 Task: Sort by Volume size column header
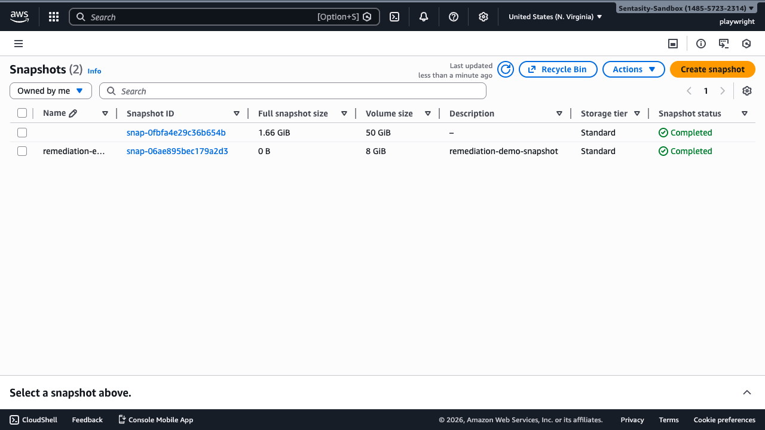(x=389, y=113)
